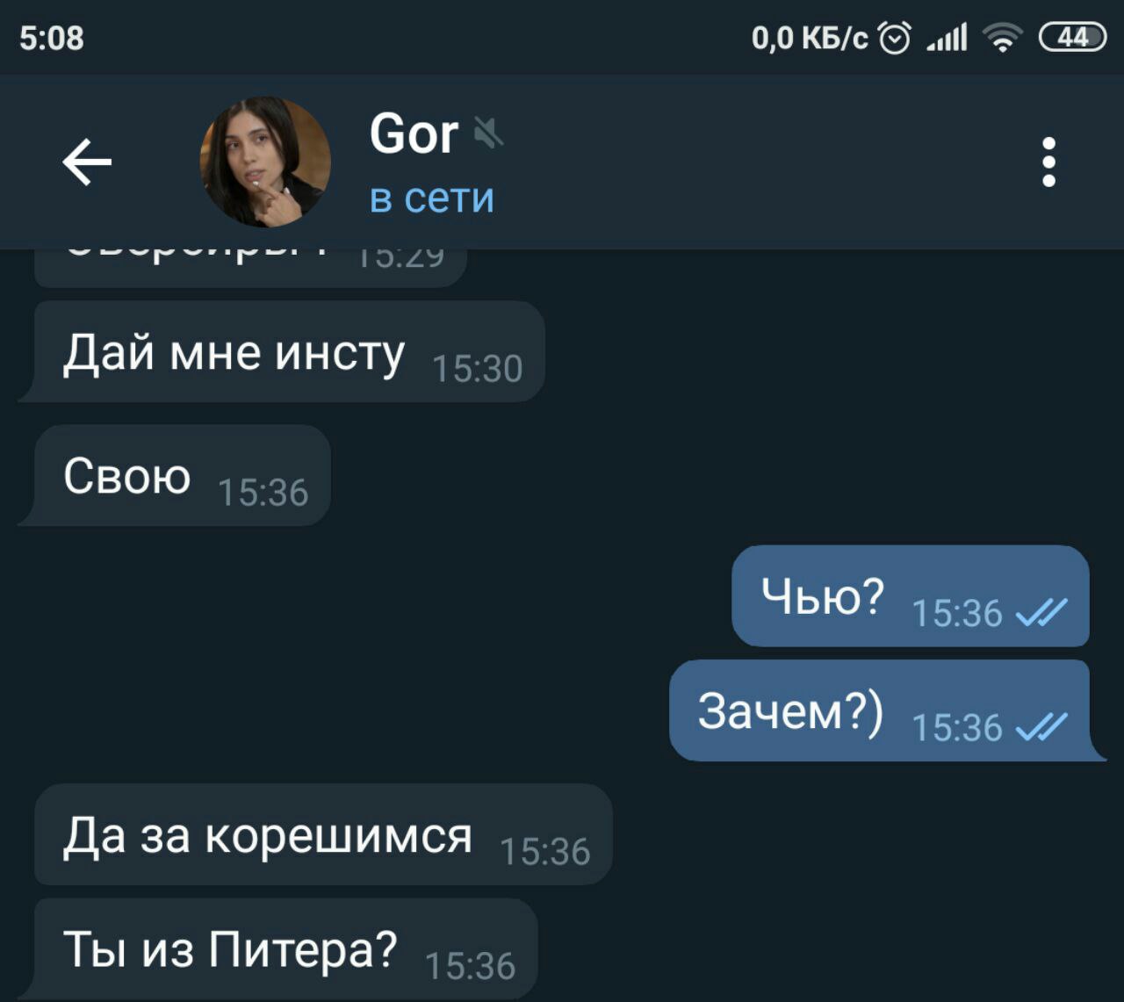This screenshot has width=1124, height=1002.
Task: Select the outgoing message "Чью?"
Action: point(911,596)
